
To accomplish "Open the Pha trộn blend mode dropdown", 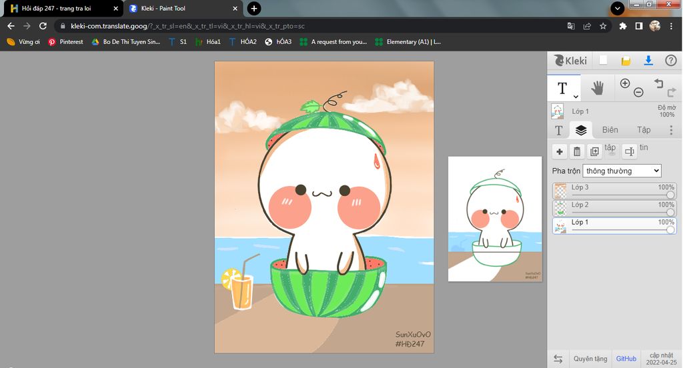I will click(x=622, y=171).
